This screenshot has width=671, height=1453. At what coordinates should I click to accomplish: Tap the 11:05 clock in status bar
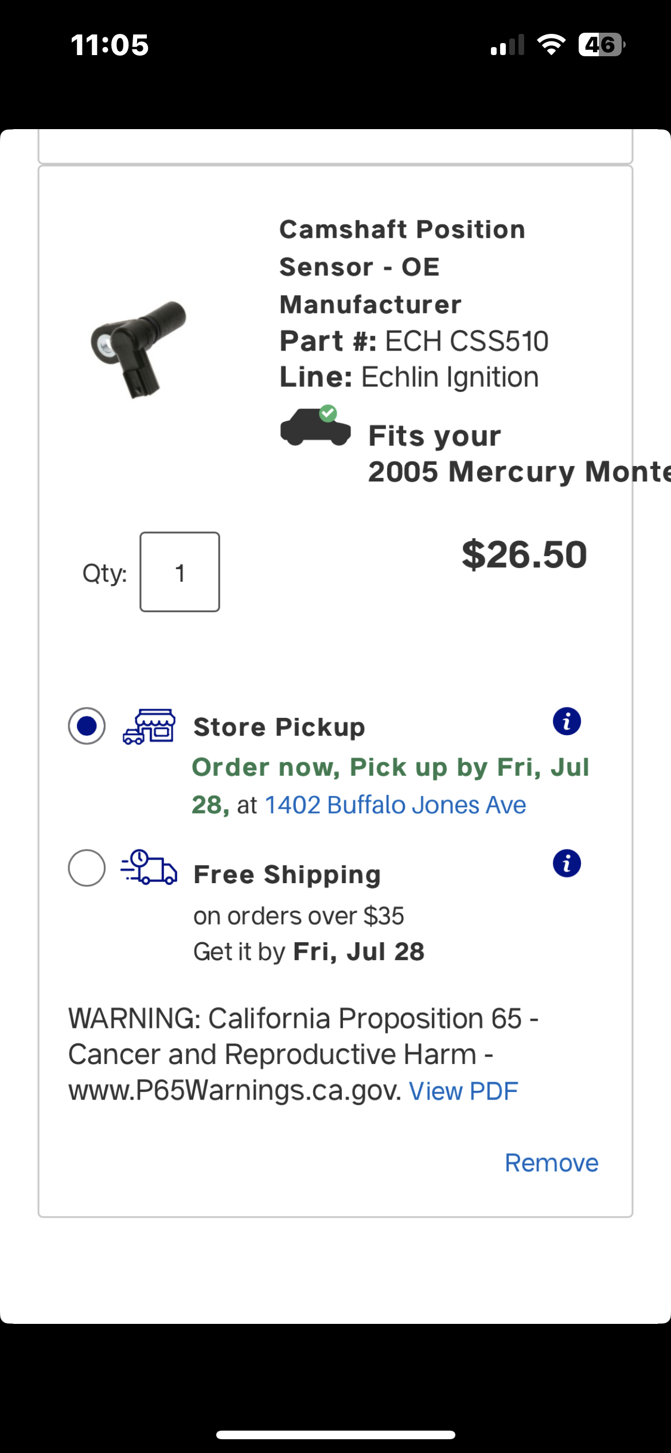click(110, 45)
